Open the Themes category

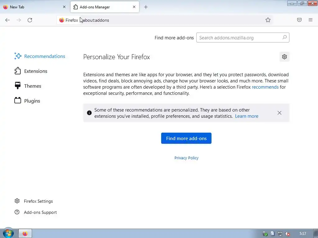pyautogui.click(x=28, y=86)
